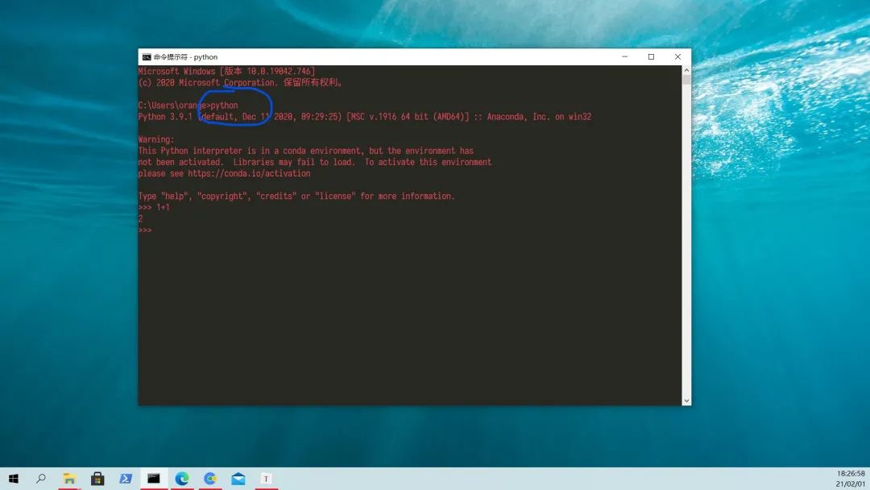The width and height of the screenshot is (870, 490).
Task: Click the Microsoft Windows version line
Action: pyautogui.click(x=226, y=71)
